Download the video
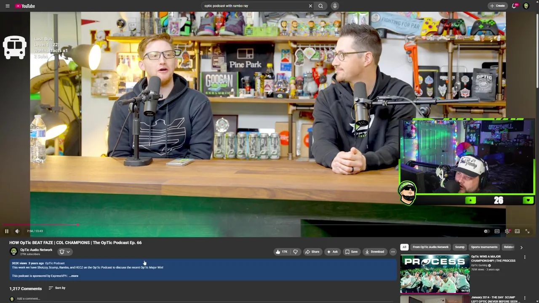Screen dimensions: 539x303 374,252
